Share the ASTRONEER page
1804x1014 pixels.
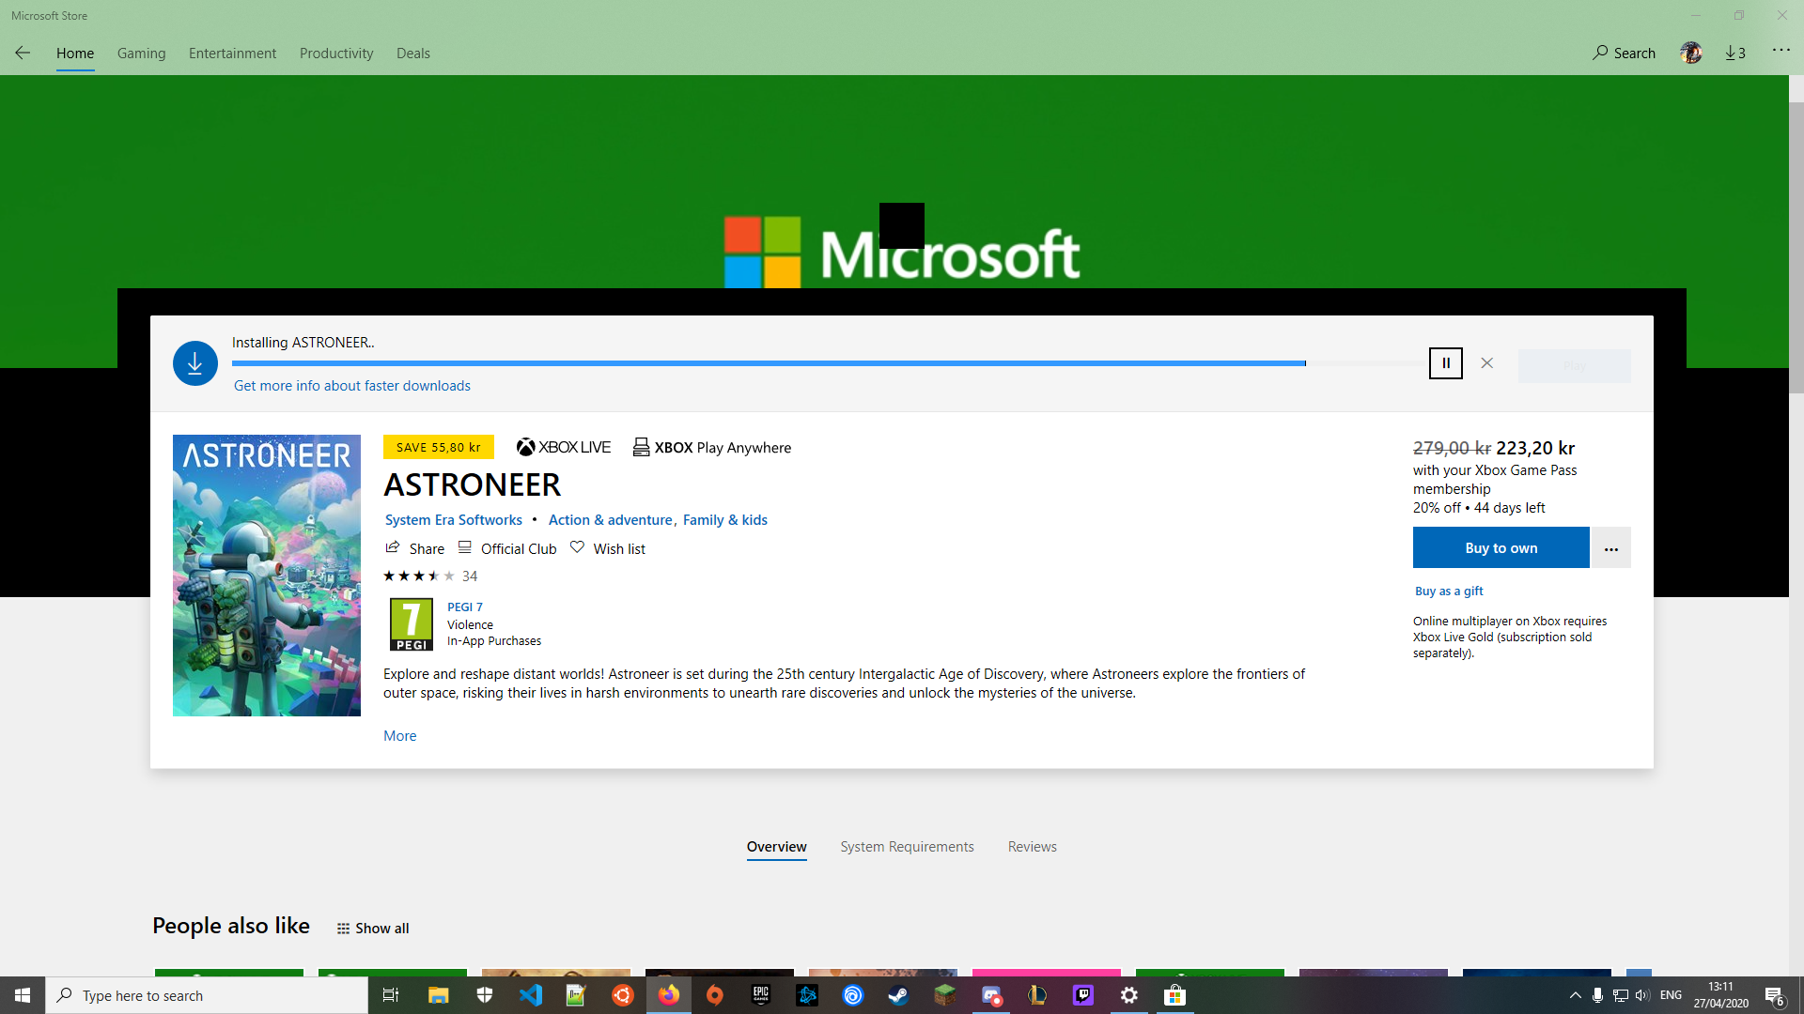[415, 548]
